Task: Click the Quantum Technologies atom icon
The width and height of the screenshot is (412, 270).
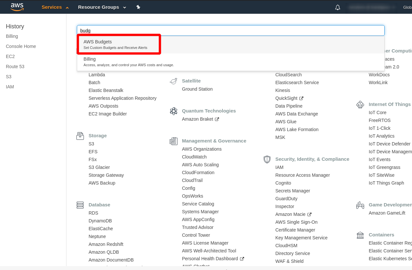Action: point(174,111)
